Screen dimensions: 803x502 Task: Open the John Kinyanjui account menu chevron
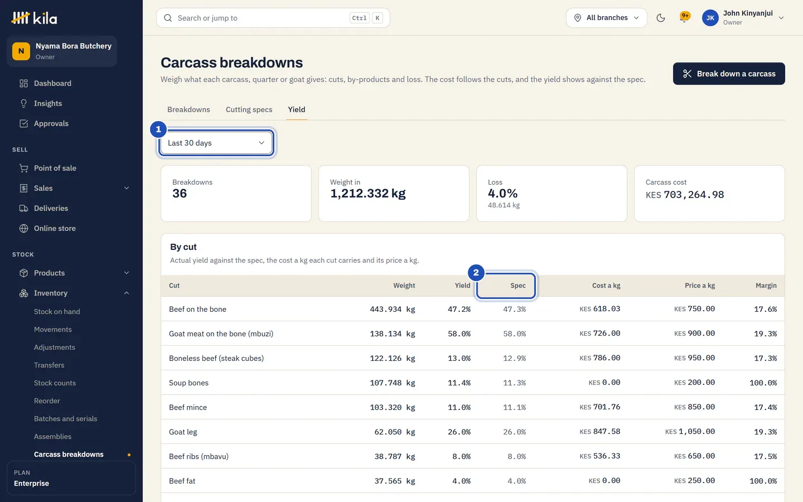[781, 18]
